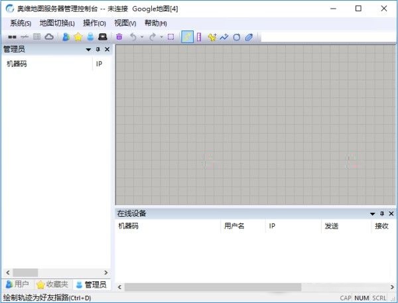Pin the 管理员 panel

click(x=98, y=49)
